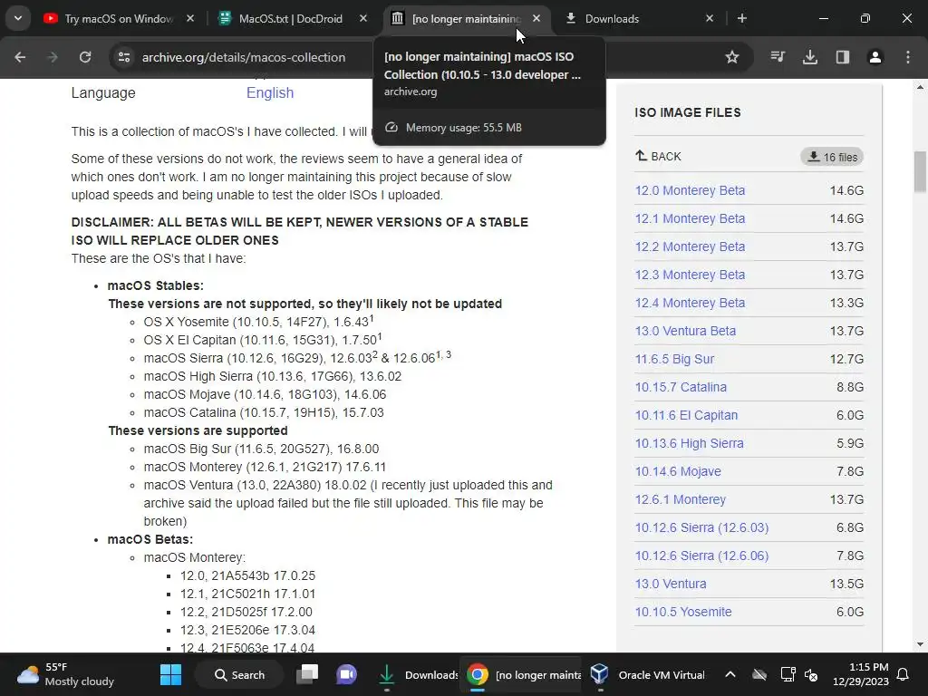Viewport: 928px width, 696px height.
Task: Select the 14.6G size for 12.0 Monterey Beta
Action: coord(846,190)
